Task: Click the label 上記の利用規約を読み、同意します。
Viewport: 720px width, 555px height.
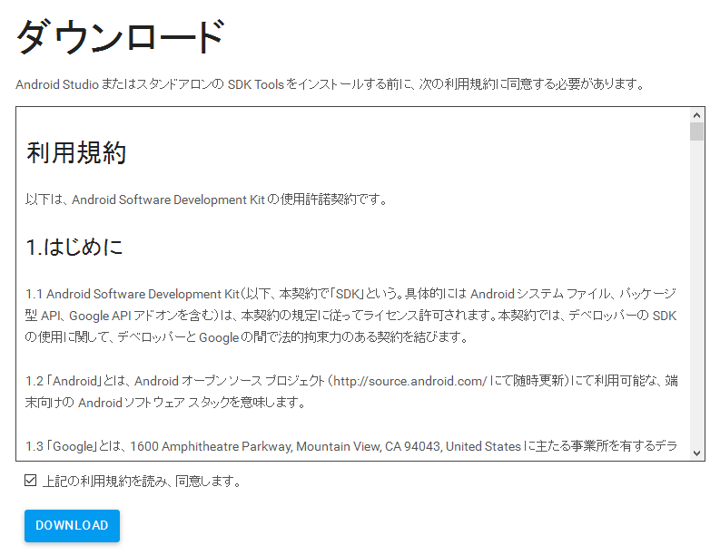Action: click(x=142, y=482)
